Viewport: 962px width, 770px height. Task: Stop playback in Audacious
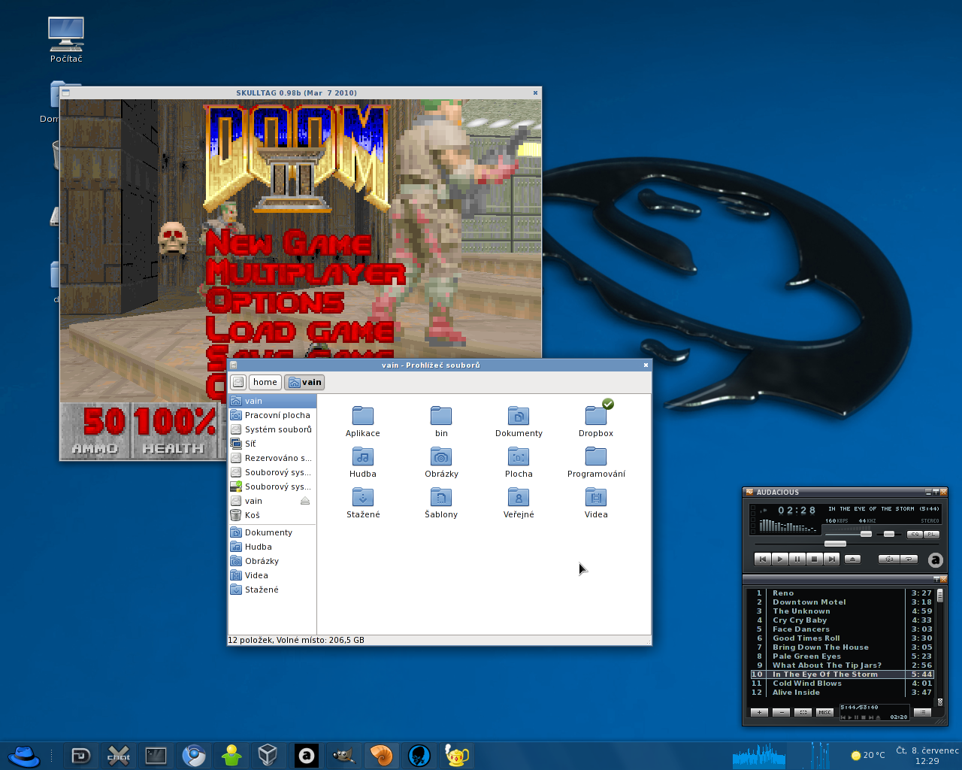tap(814, 559)
